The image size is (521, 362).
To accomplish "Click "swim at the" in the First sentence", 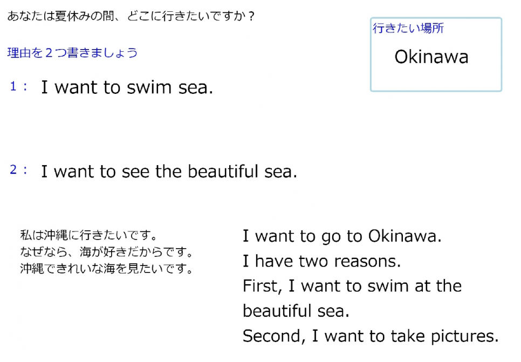I will point(416,286).
